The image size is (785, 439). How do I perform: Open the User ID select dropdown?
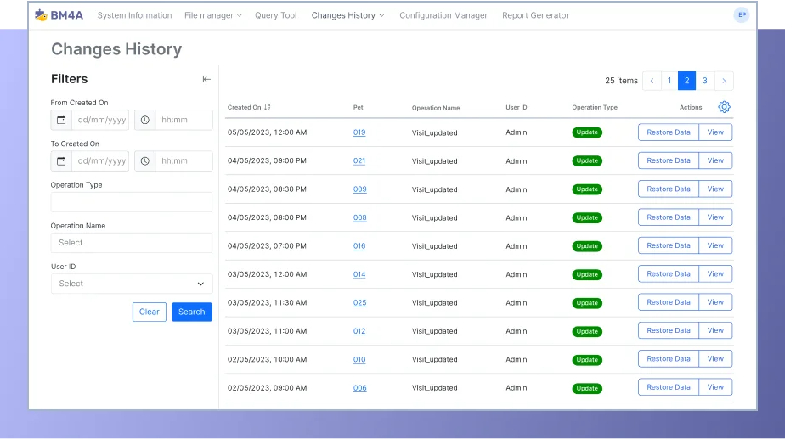132,284
